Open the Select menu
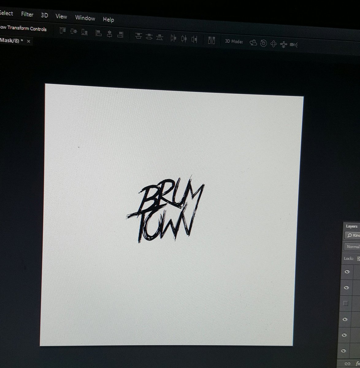This screenshot has width=360, height=368. click(x=6, y=13)
